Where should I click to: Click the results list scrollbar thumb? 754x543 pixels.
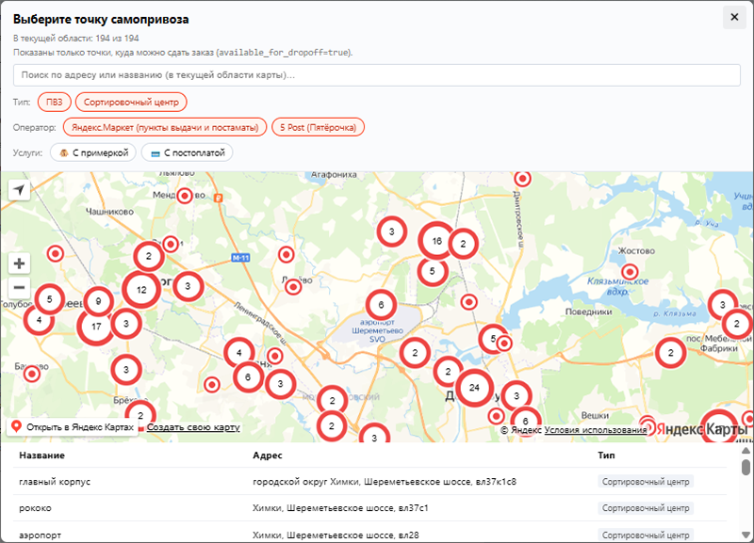(746, 467)
